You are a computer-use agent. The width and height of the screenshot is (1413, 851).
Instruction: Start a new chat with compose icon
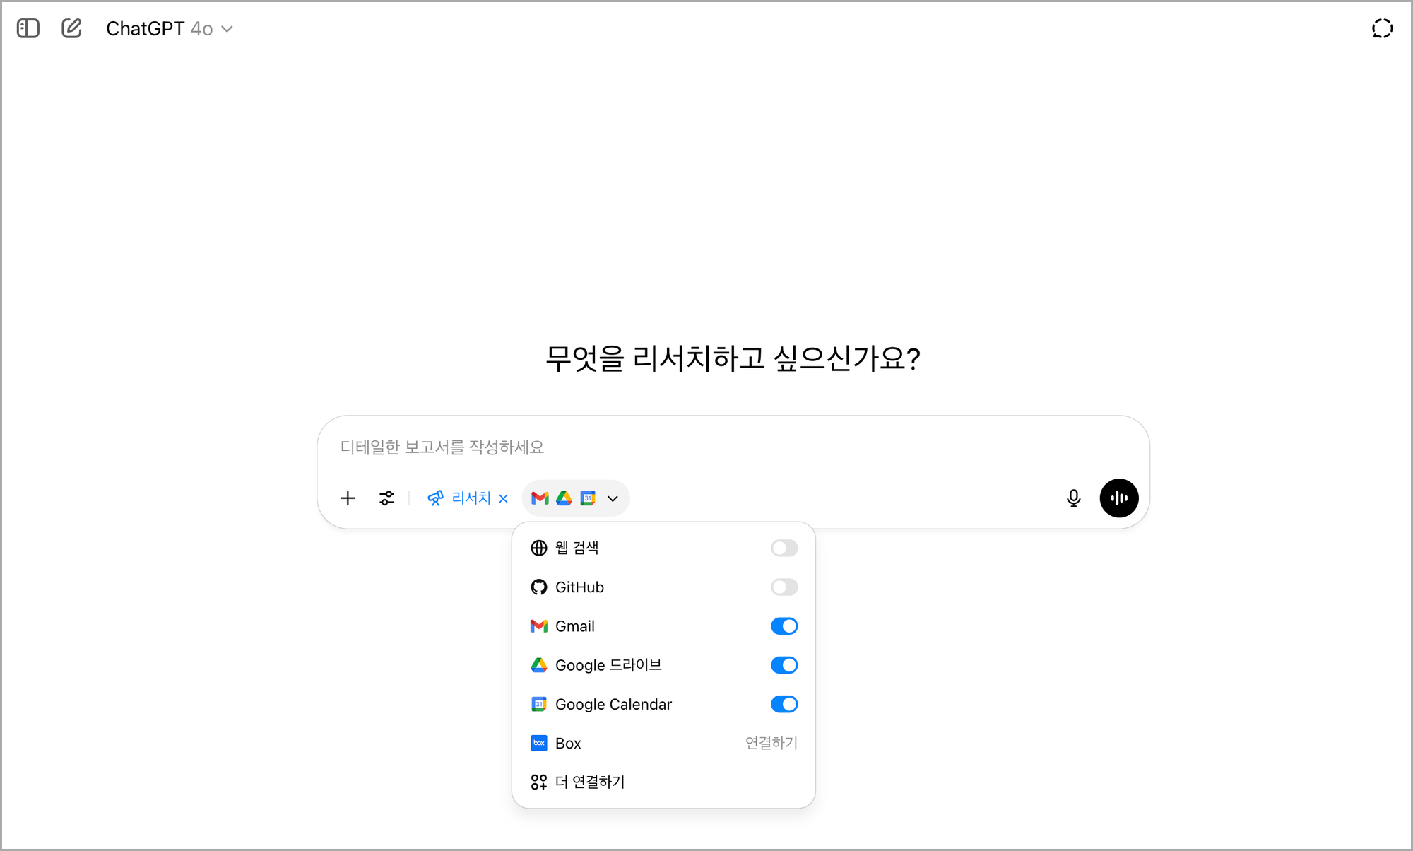[x=71, y=28]
